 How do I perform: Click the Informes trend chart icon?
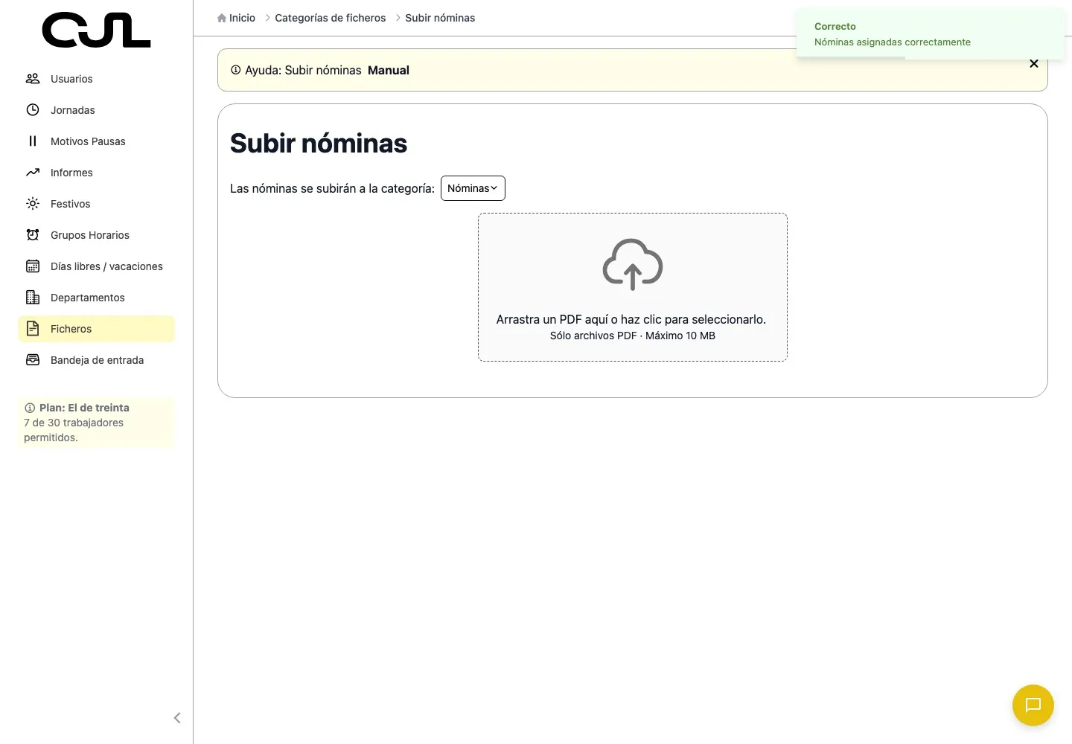coord(33,173)
